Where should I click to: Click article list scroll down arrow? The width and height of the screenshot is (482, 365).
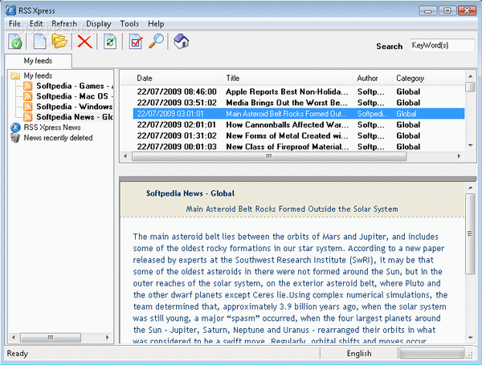tap(470, 145)
